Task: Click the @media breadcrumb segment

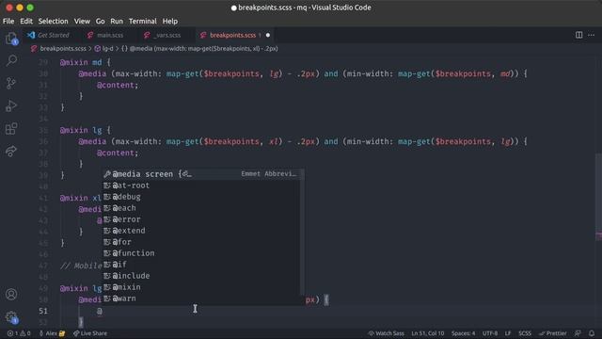Action: click(199, 48)
